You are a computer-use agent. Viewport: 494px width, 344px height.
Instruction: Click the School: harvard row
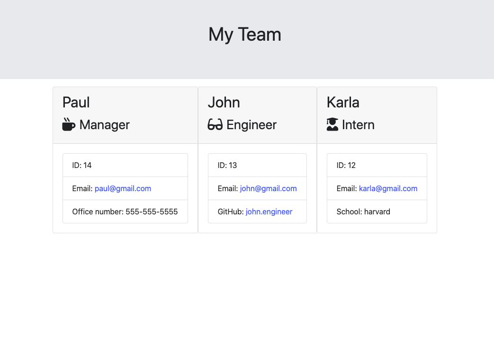coord(377,212)
